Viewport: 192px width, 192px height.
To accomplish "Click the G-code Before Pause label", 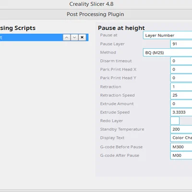I will (x=121, y=147).
